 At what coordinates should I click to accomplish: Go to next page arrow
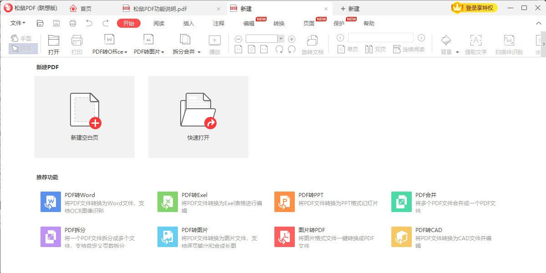421,38
